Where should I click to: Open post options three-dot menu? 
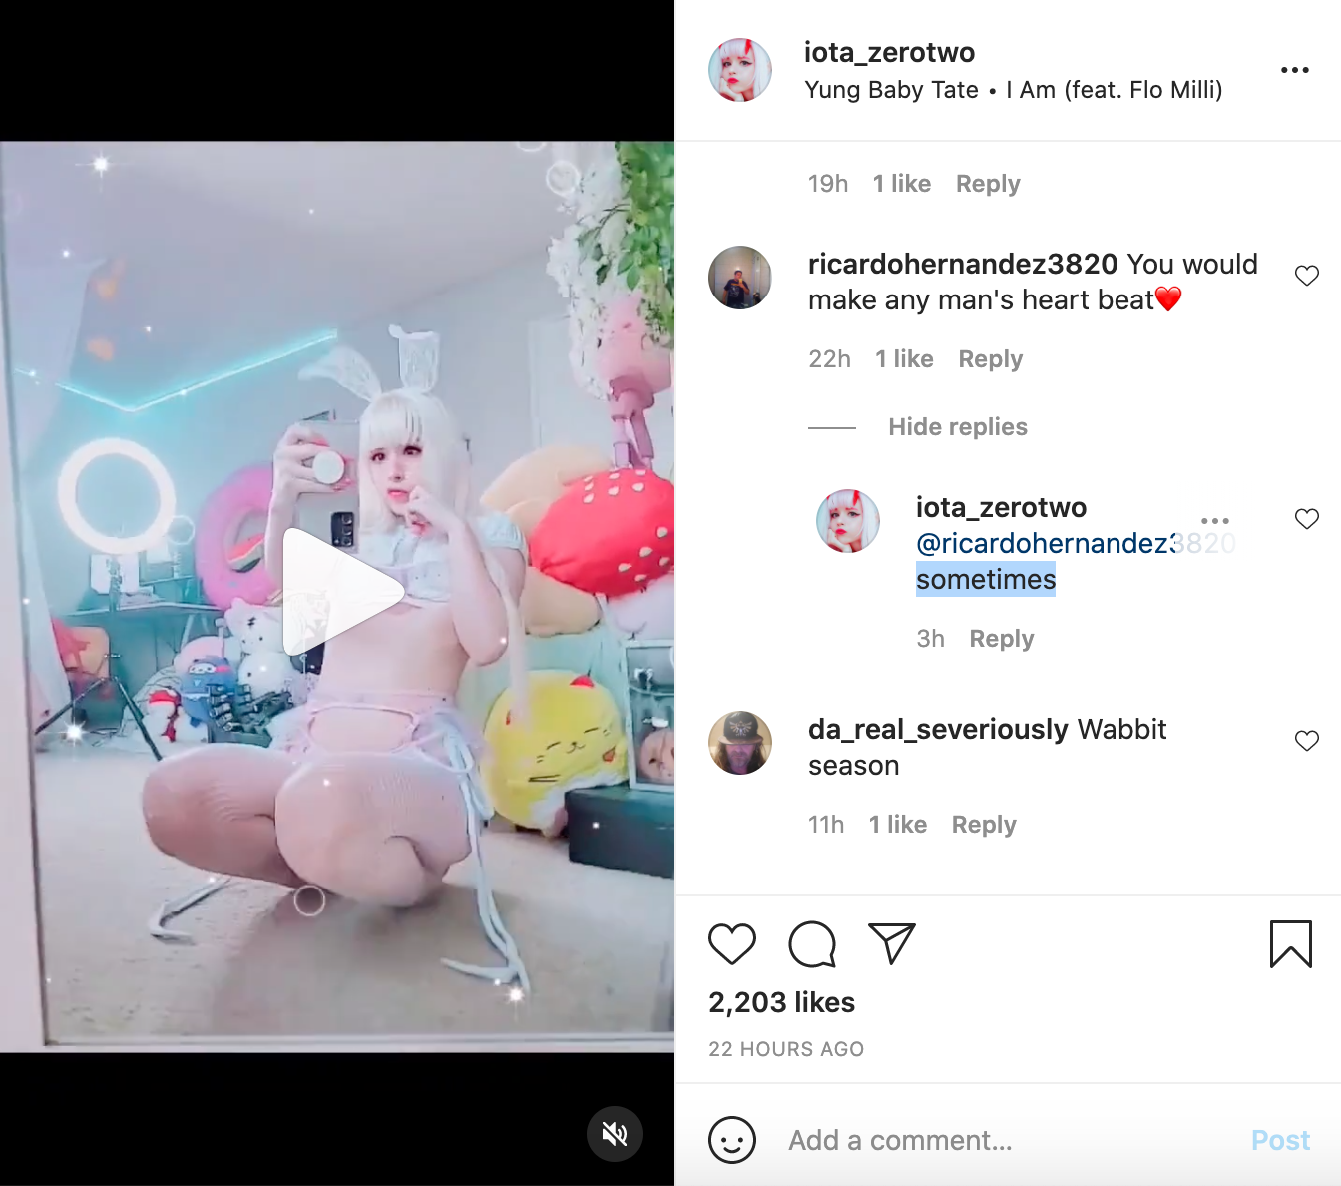pyautogui.click(x=1295, y=70)
